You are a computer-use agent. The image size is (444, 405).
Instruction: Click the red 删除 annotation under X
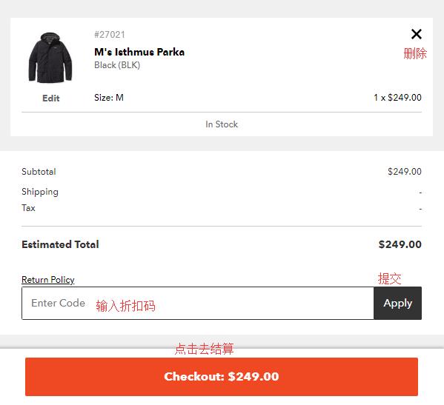415,53
